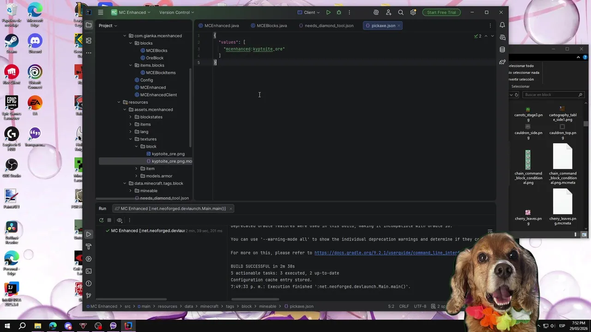Image resolution: width=591 pixels, height=332 pixels.
Task: Open the Client run configuration dropdown
Action: pyautogui.click(x=309, y=12)
